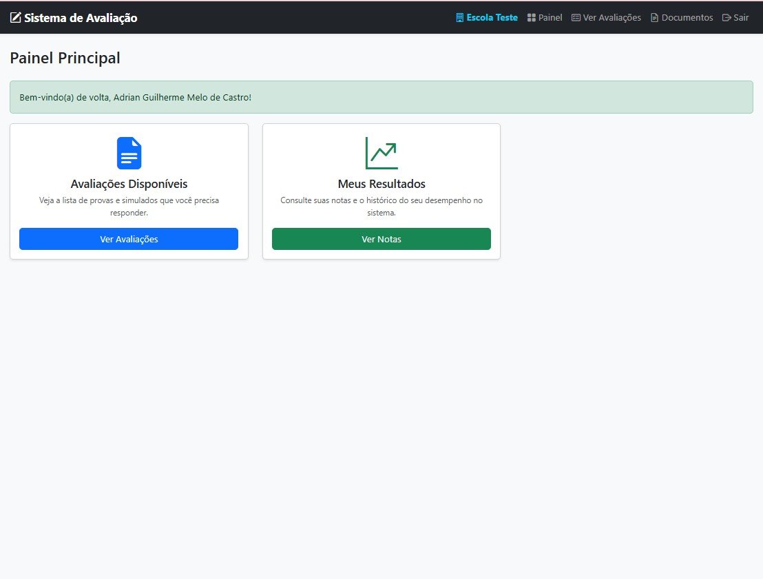This screenshot has width=763, height=579.
Task: Click the card icon beside Ver Avaliações
Action: 576,18
